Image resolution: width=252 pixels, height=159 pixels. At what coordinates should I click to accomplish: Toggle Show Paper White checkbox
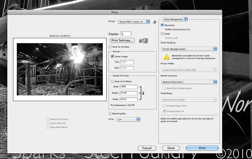pyautogui.click(x=48, y=127)
